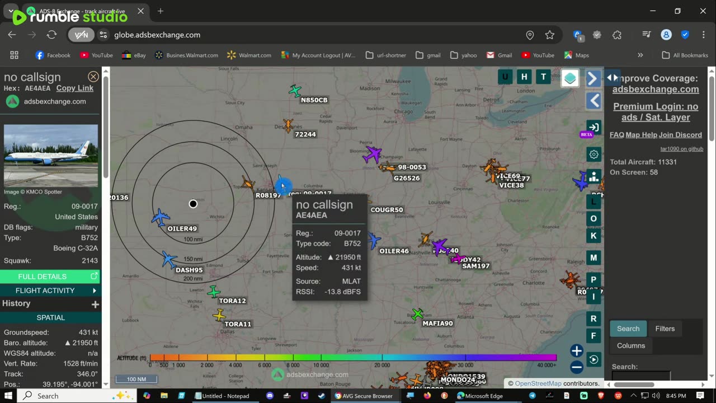Select the N850CB aircraft icon
This screenshot has width=716, height=403.
coord(295,91)
